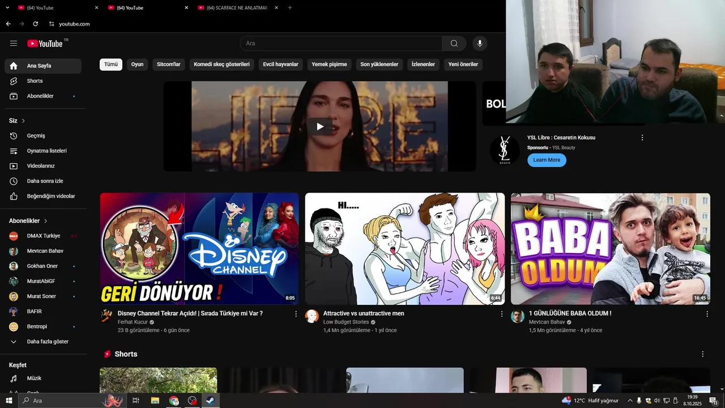Open Beğendiğim videolar list
Screen dimensions: 725x408
pos(43,196)
